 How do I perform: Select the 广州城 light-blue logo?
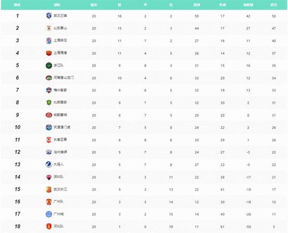pyautogui.click(x=48, y=214)
